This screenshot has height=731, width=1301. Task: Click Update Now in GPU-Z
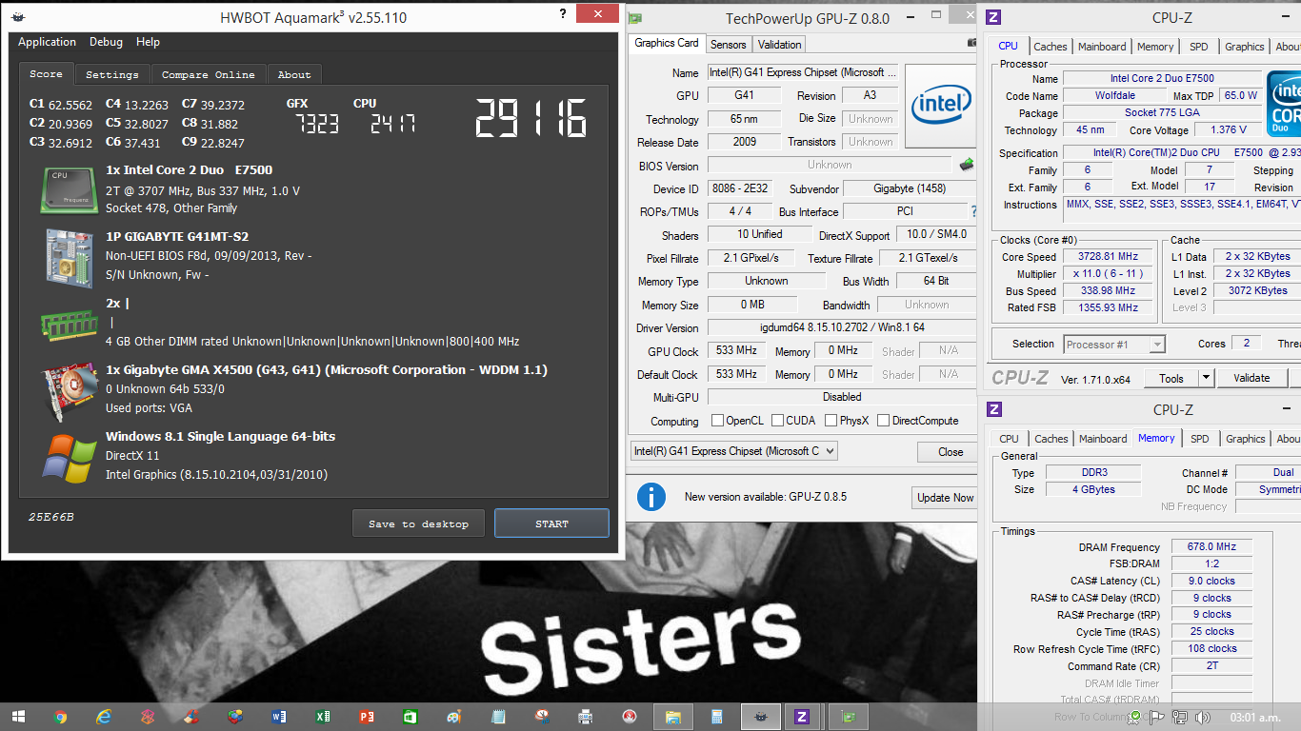pyautogui.click(x=945, y=497)
